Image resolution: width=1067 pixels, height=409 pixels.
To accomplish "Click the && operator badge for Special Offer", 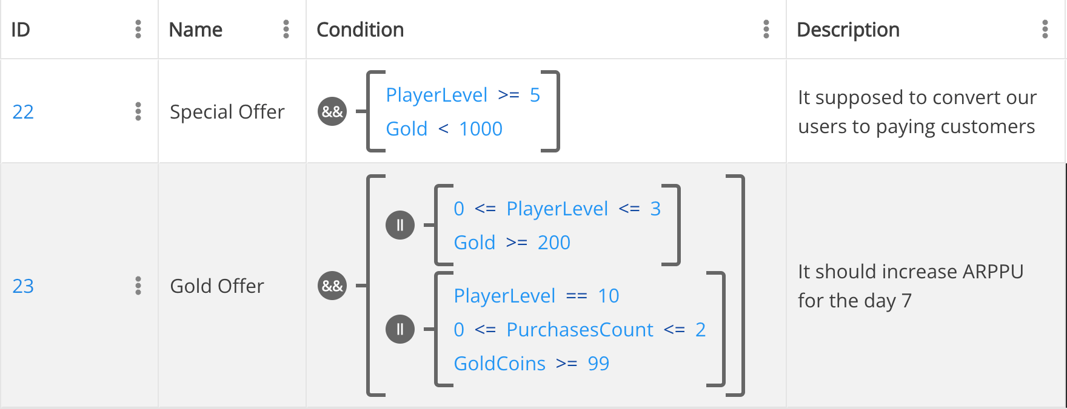I will (x=332, y=111).
